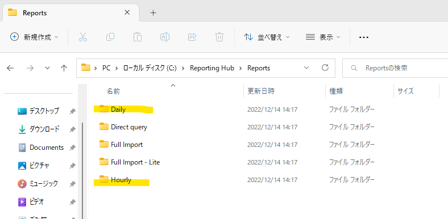Image resolution: width=448 pixels, height=219 pixels.
Task: Click the pin icon beside ピクチャ
Action: pos(73,166)
